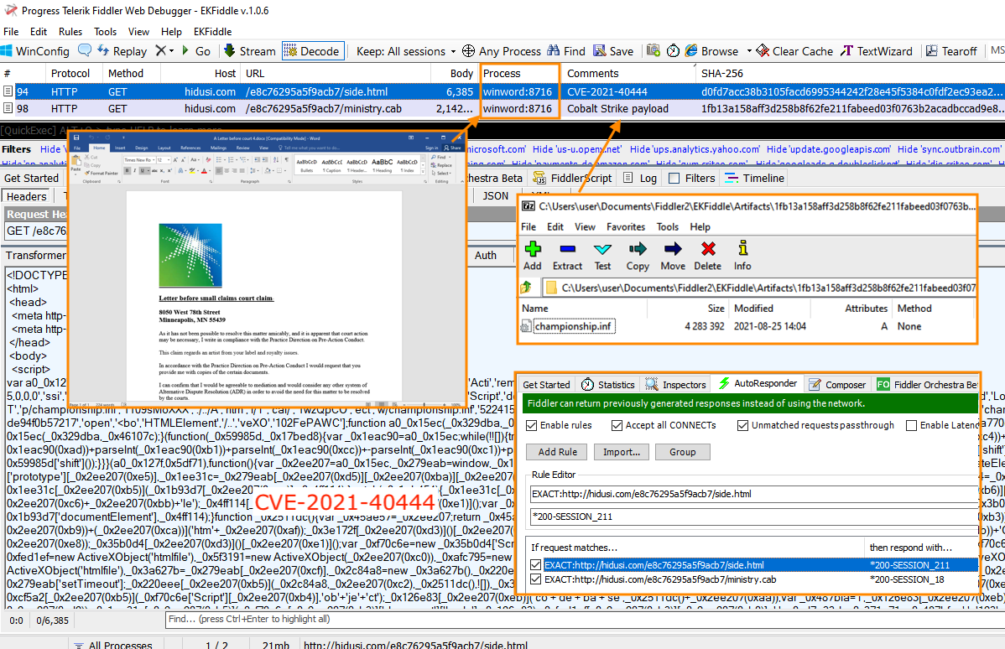The height and width of the screenshot is (649, 1005).
Task: Click the Move button in 7-Zip
Action: coord(673,257)
